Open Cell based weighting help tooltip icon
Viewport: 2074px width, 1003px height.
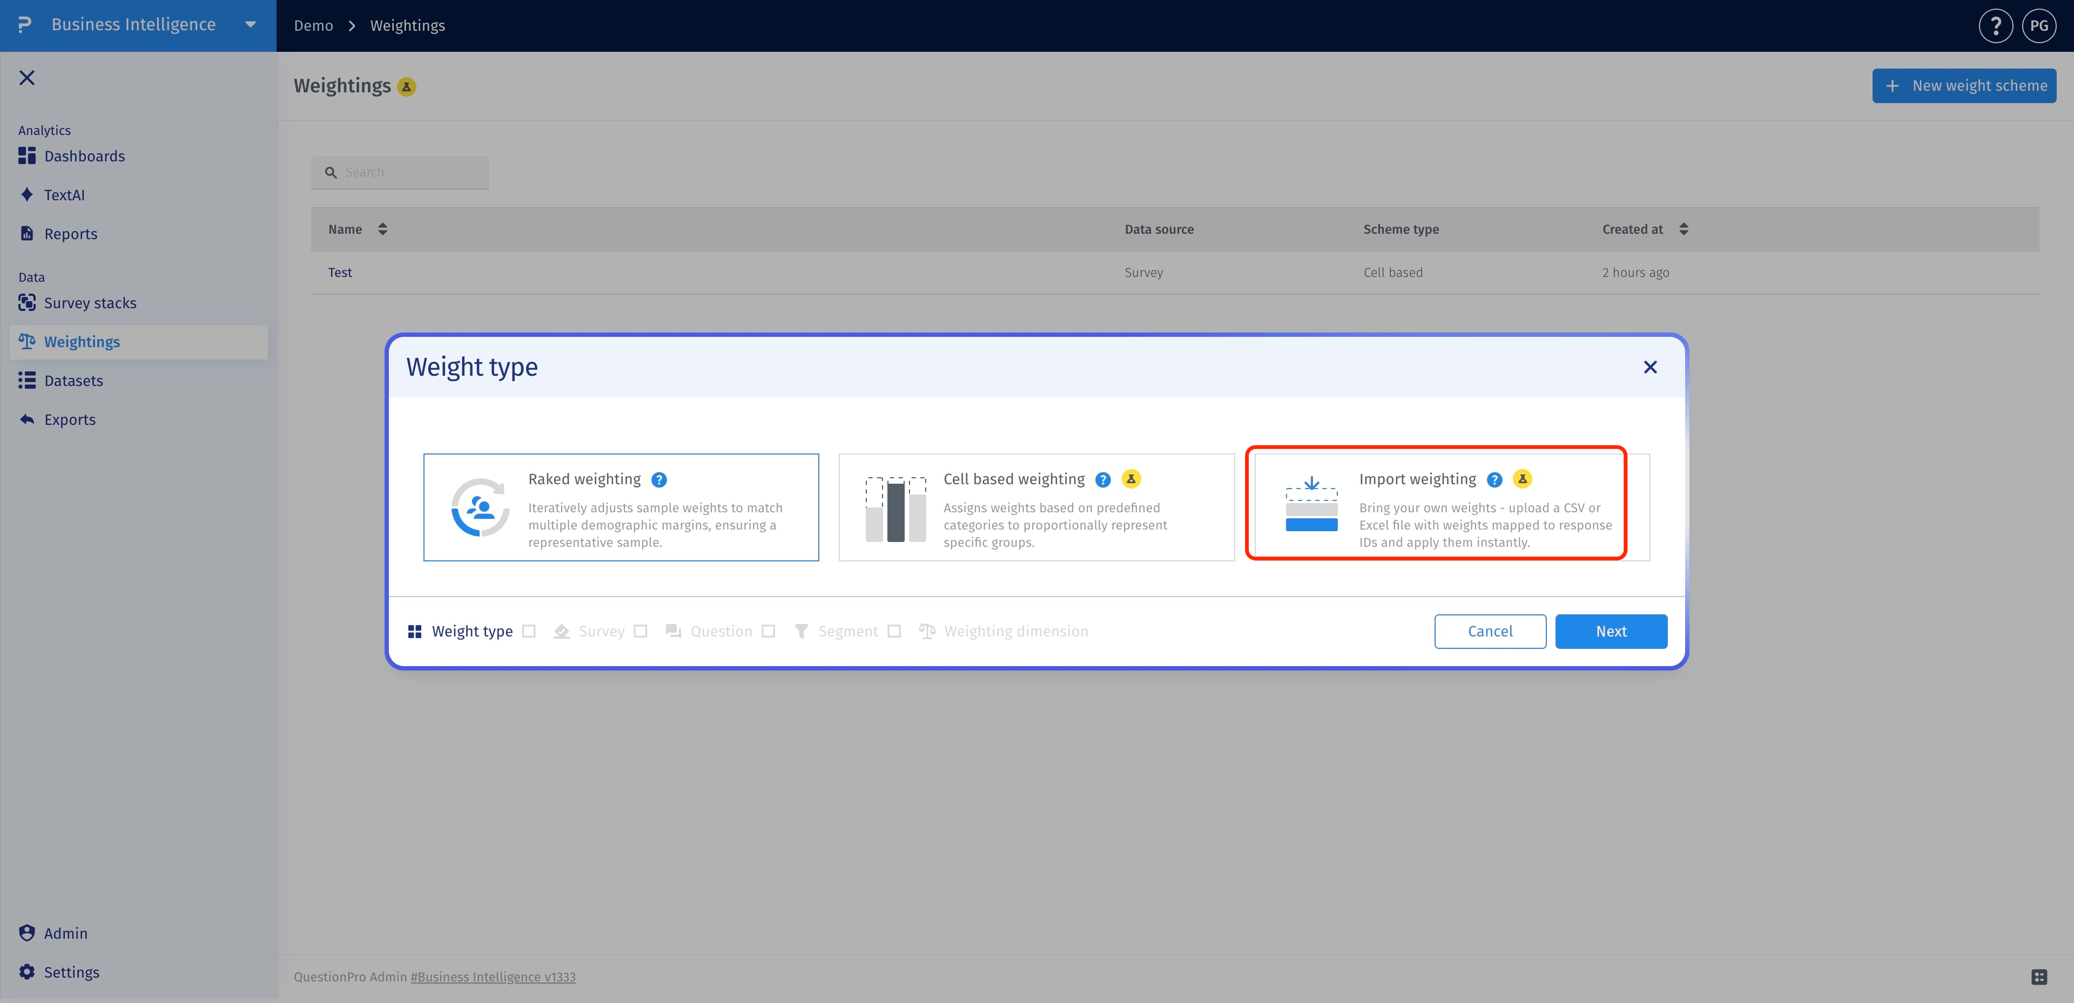(1103, 480)
